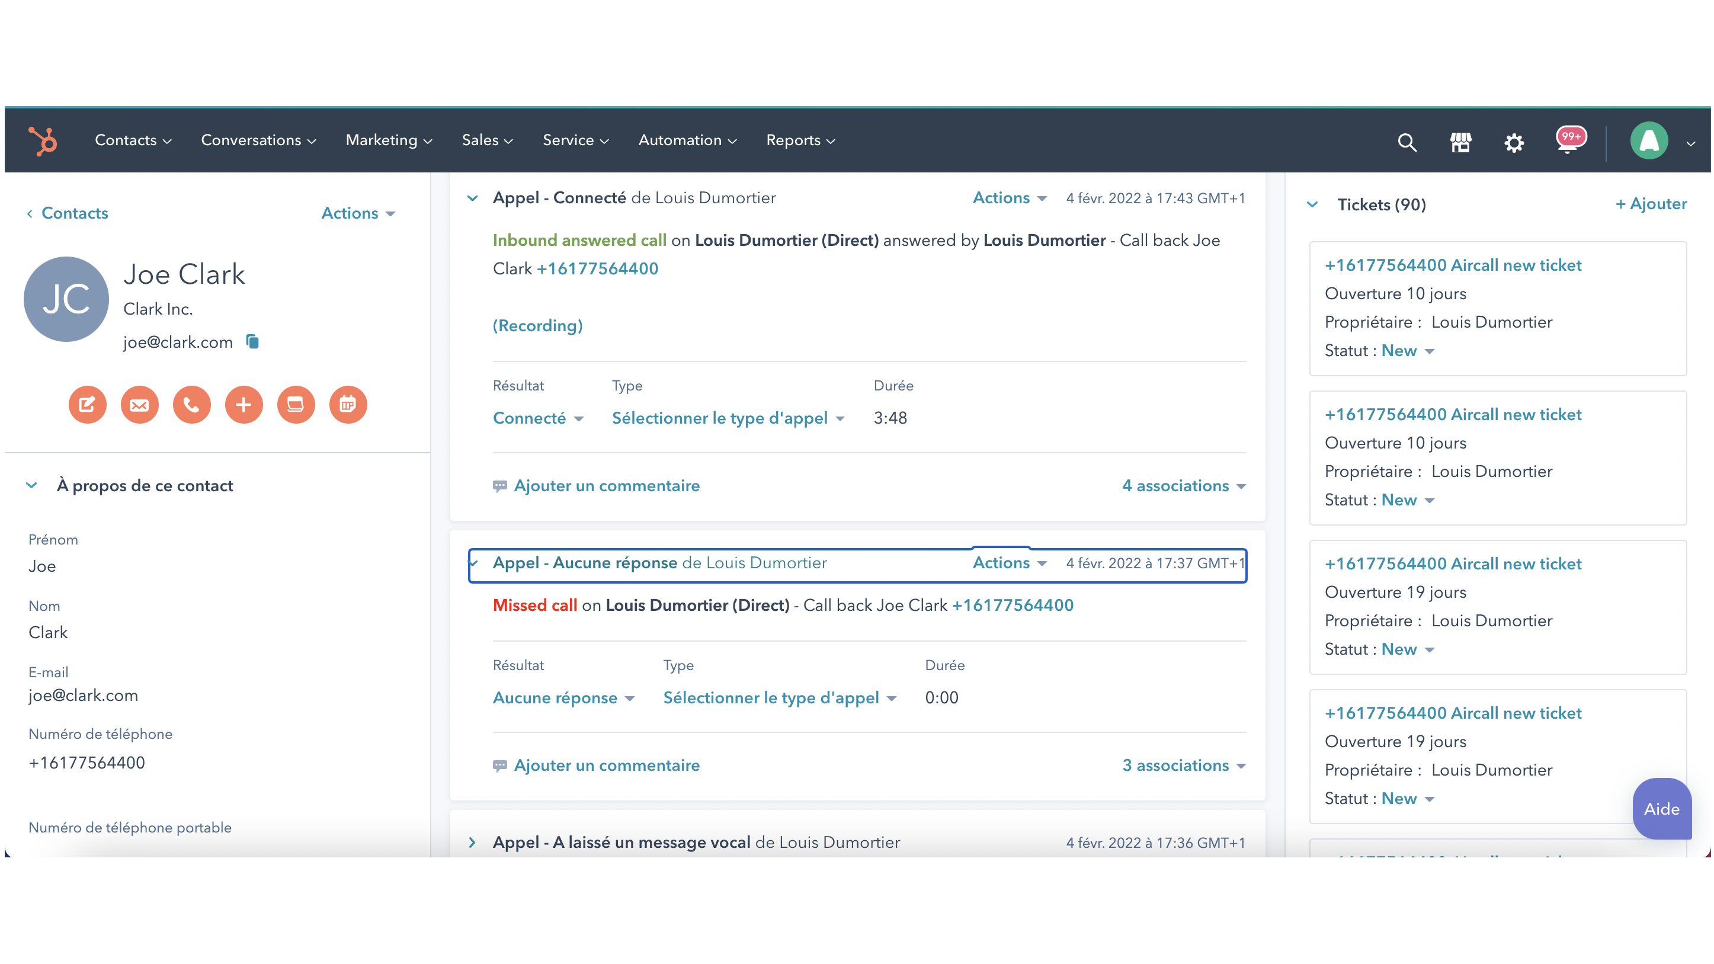This screenshot has height=964, width=1714.
Task: Open second Aircall ticket opened 10 jours
Action: 1453,415
